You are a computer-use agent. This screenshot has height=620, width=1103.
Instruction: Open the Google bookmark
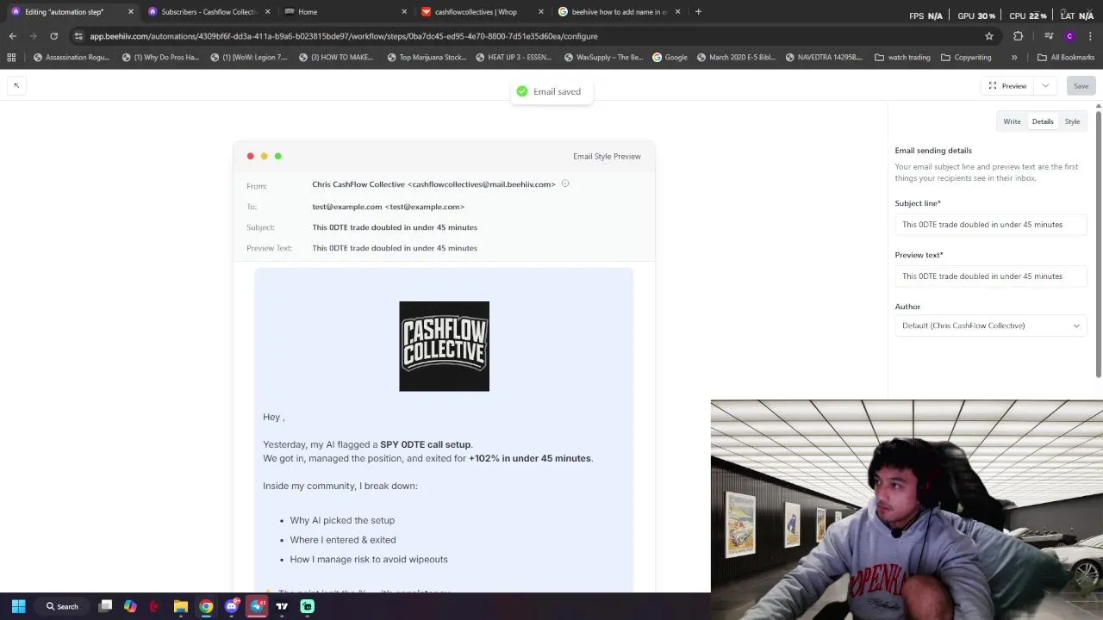click(x=670, y=57)
